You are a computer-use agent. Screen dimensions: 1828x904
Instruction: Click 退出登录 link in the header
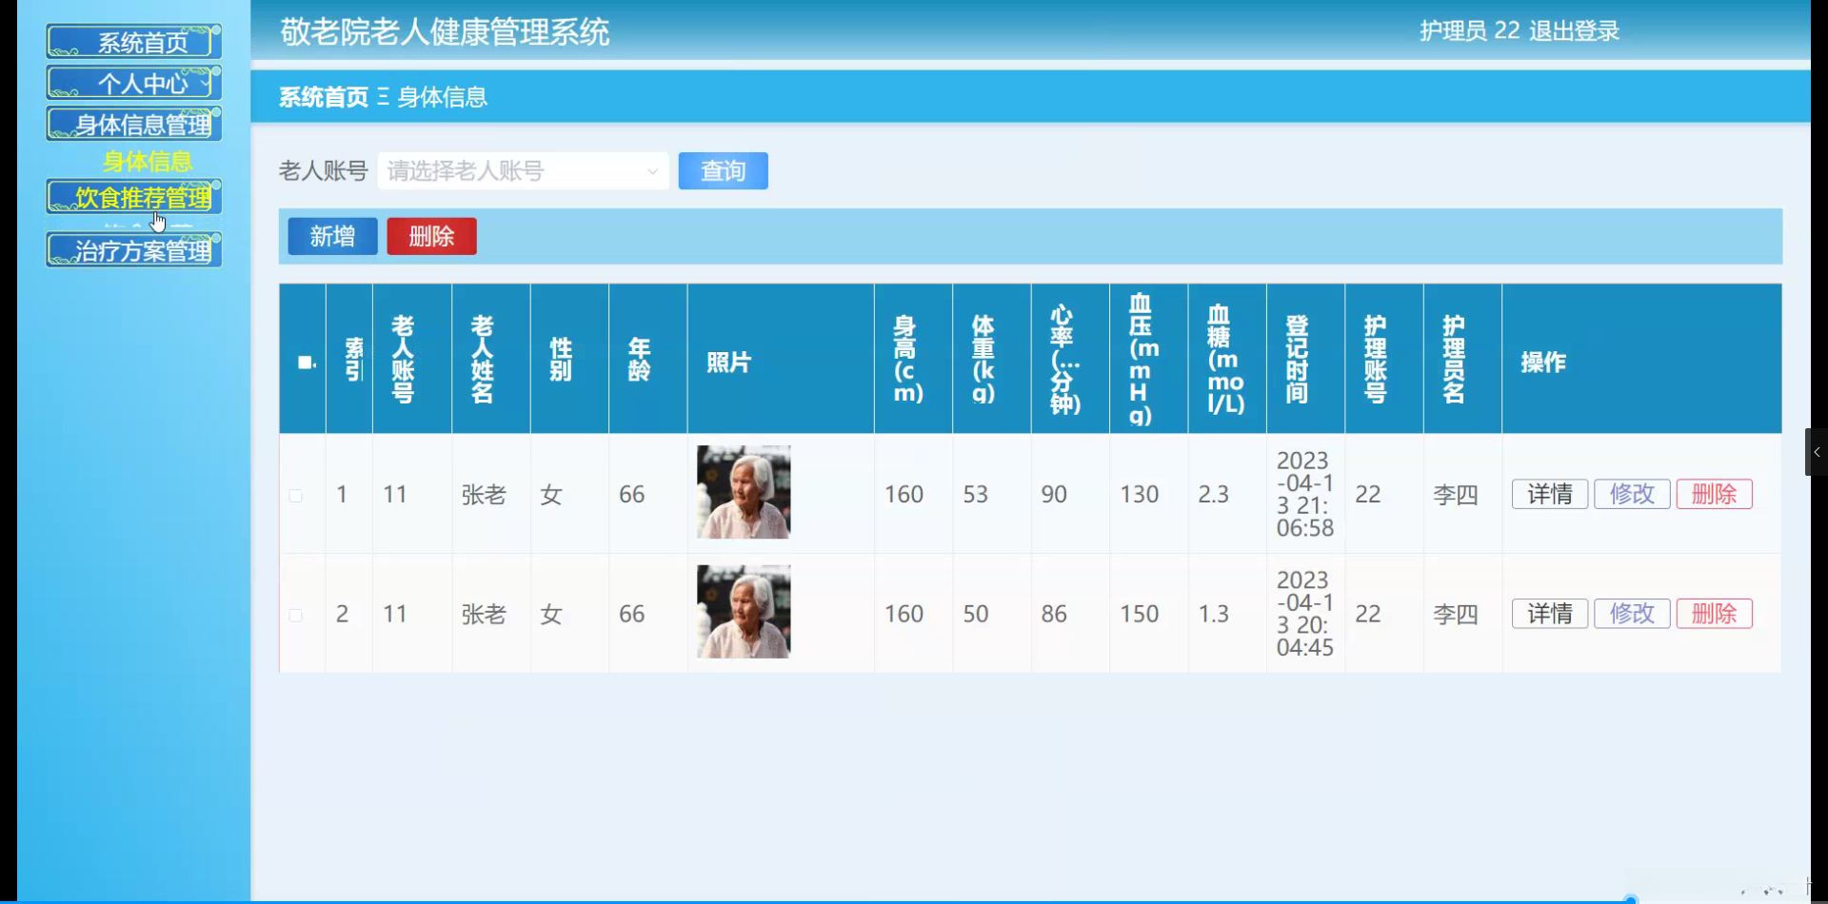[x=1574, y=30]
